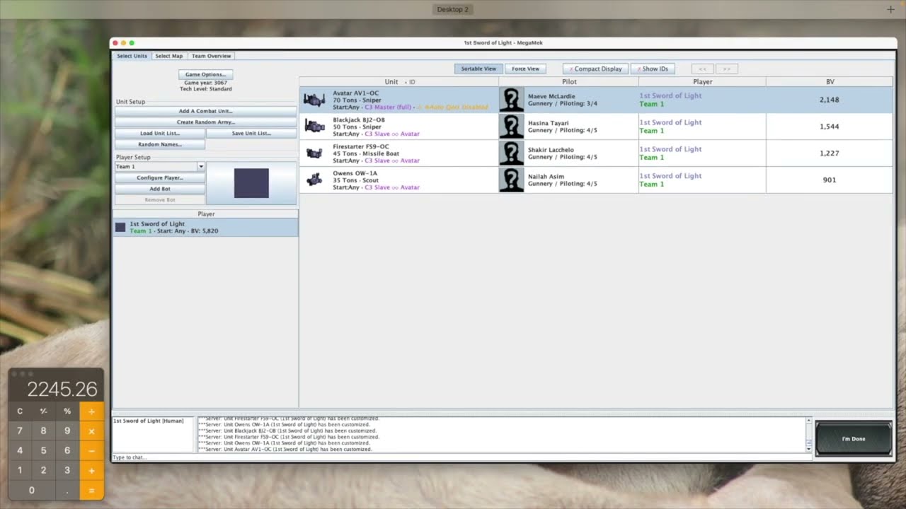The image size is (906, 509).
Task: Select the 1st Sword of Light player row
Action: 205,227
